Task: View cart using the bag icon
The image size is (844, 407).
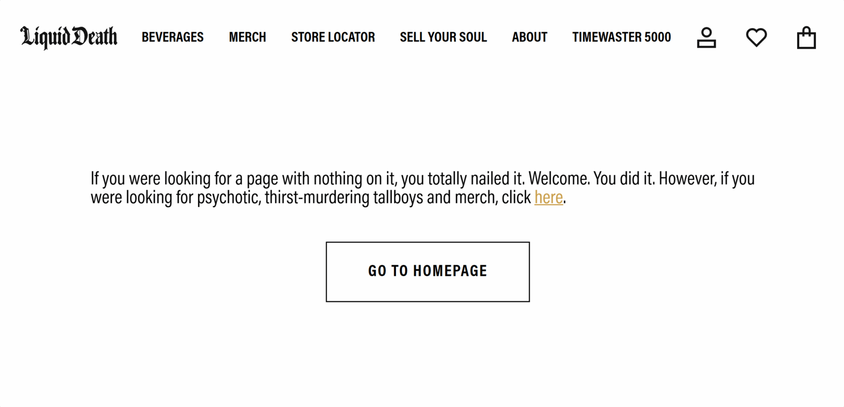Action: (x=806, y=38)
